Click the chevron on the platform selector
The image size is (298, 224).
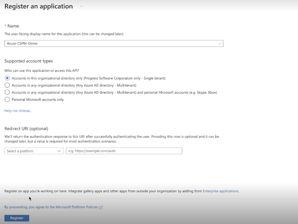59,150
